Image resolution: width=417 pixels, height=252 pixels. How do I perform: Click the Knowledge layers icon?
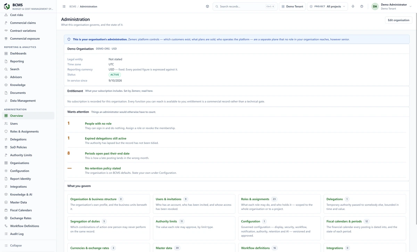pyautogui.click(x=6, y=85)
